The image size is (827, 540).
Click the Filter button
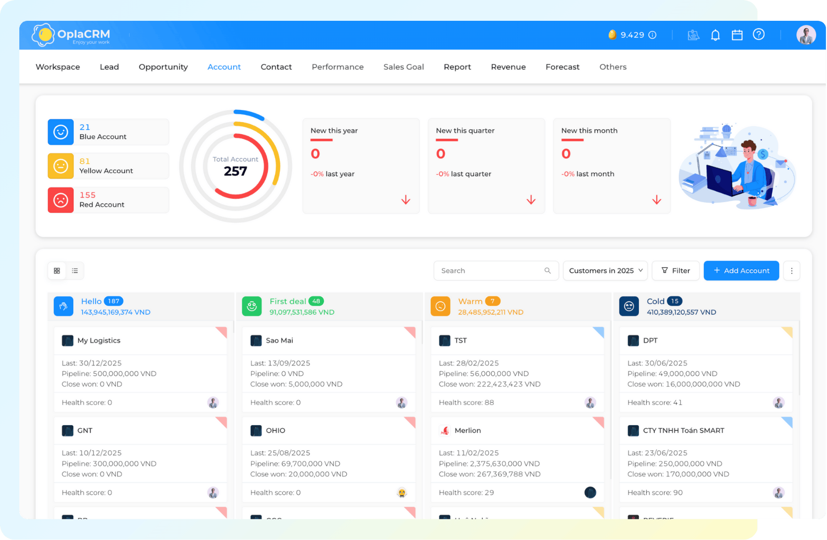click(x=675, y=271)
